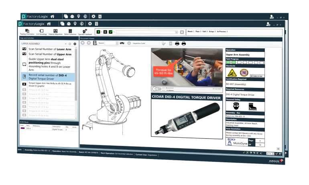Screen dimensions: 309x185
Task: Pause the operation with the pause button
Action: (105, 32)
